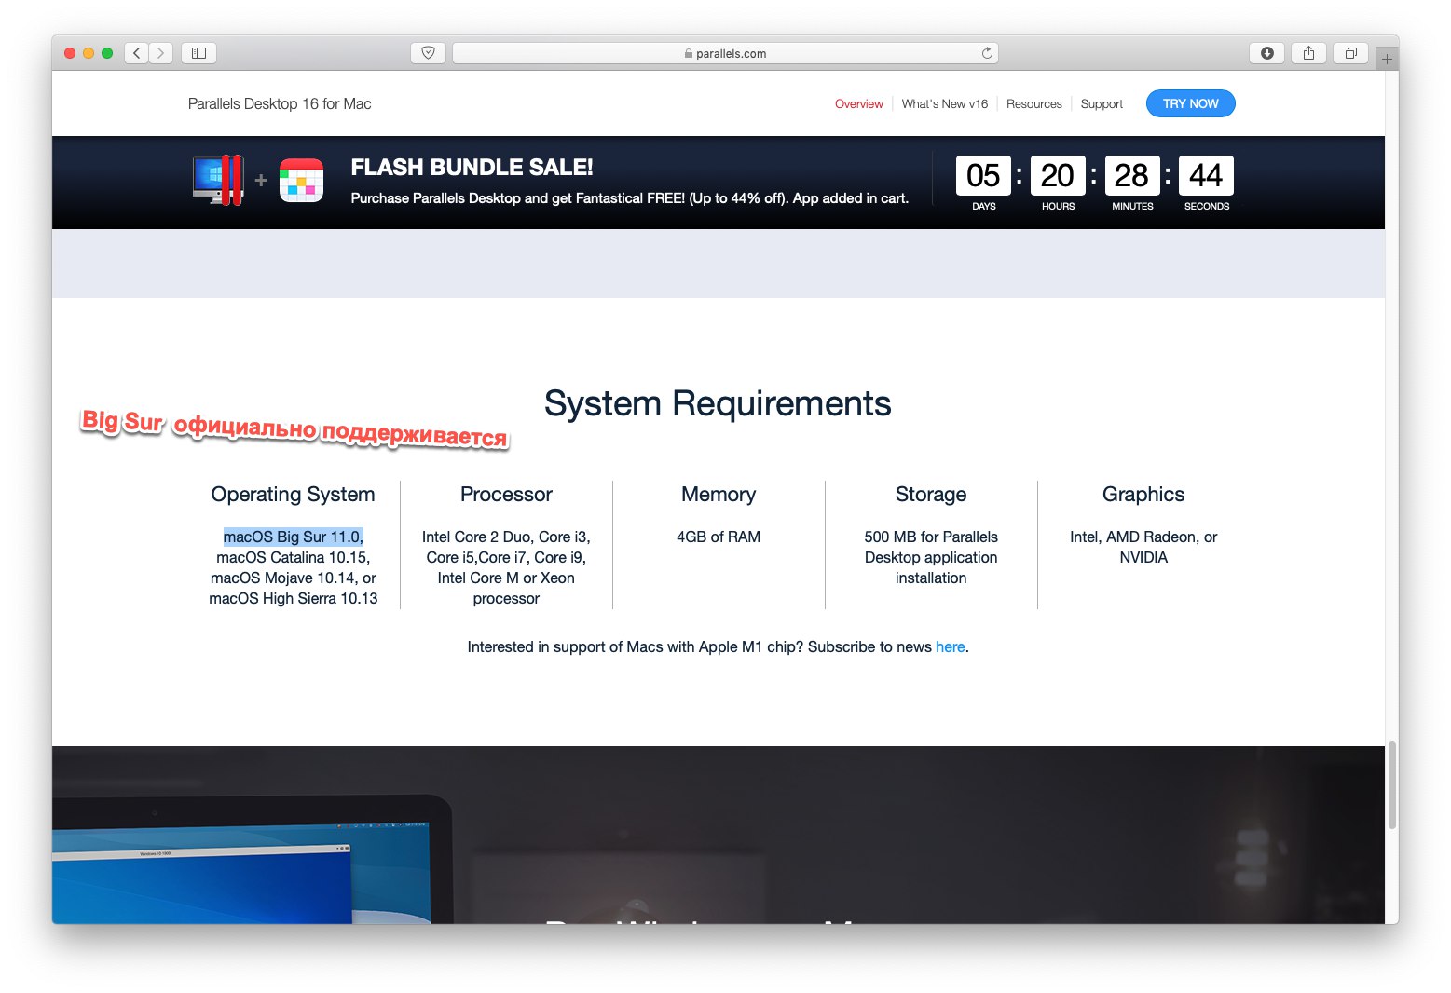Screen dimensions: 1451x993
Task: Click the macOS Catalina 10.15 line
Action: 294,557
